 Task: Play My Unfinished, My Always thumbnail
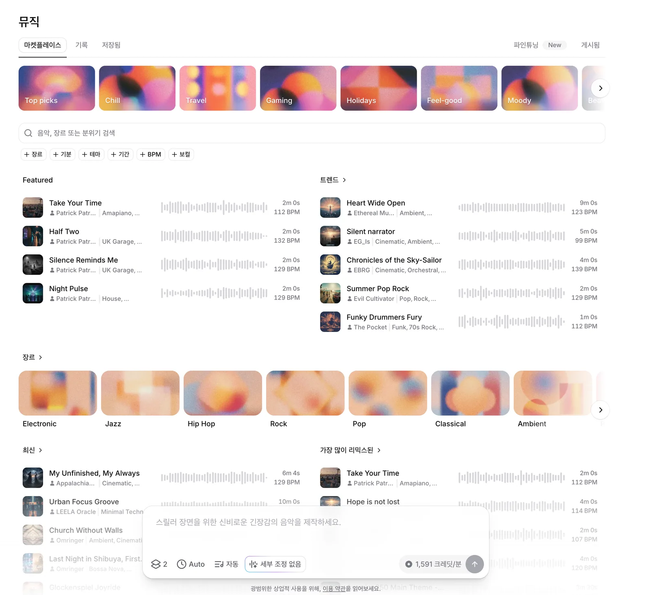pos(33,478)
